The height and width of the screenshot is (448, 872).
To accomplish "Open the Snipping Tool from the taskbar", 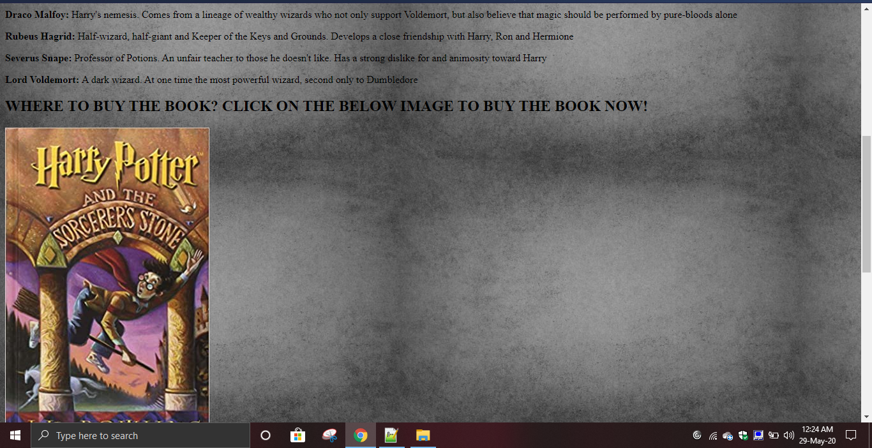I will coord(330,435).
